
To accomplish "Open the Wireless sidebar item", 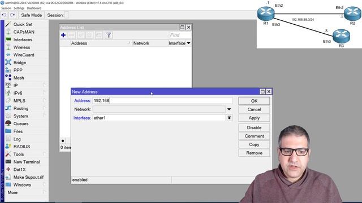I will [x=21, y=47].
